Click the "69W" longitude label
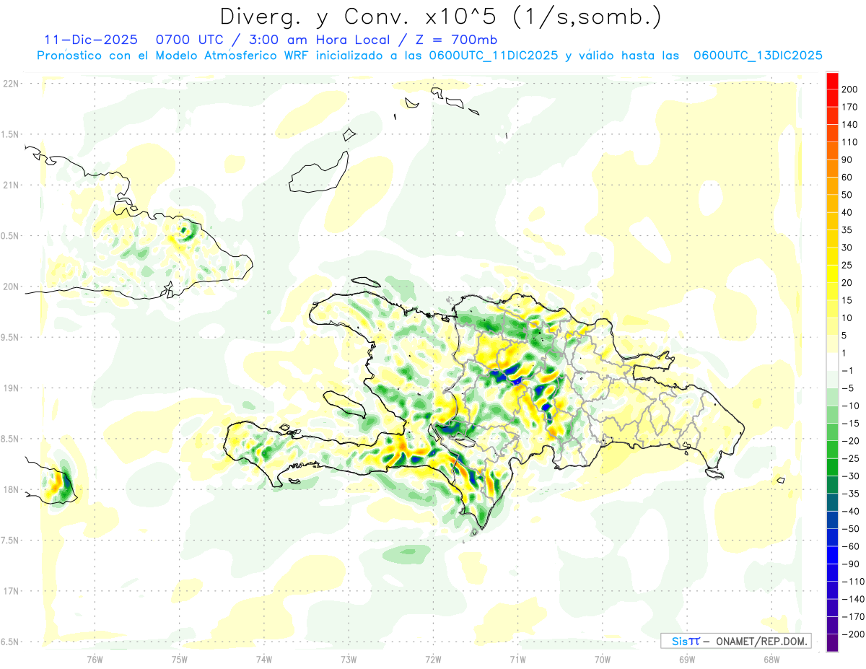Image resolution: width=866 pixels, height=669 pixels. (687, 659)
